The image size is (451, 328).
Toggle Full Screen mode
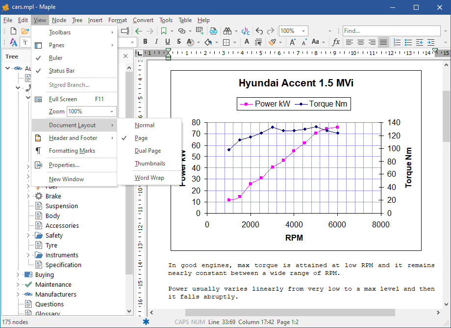(x=74, y=99)
